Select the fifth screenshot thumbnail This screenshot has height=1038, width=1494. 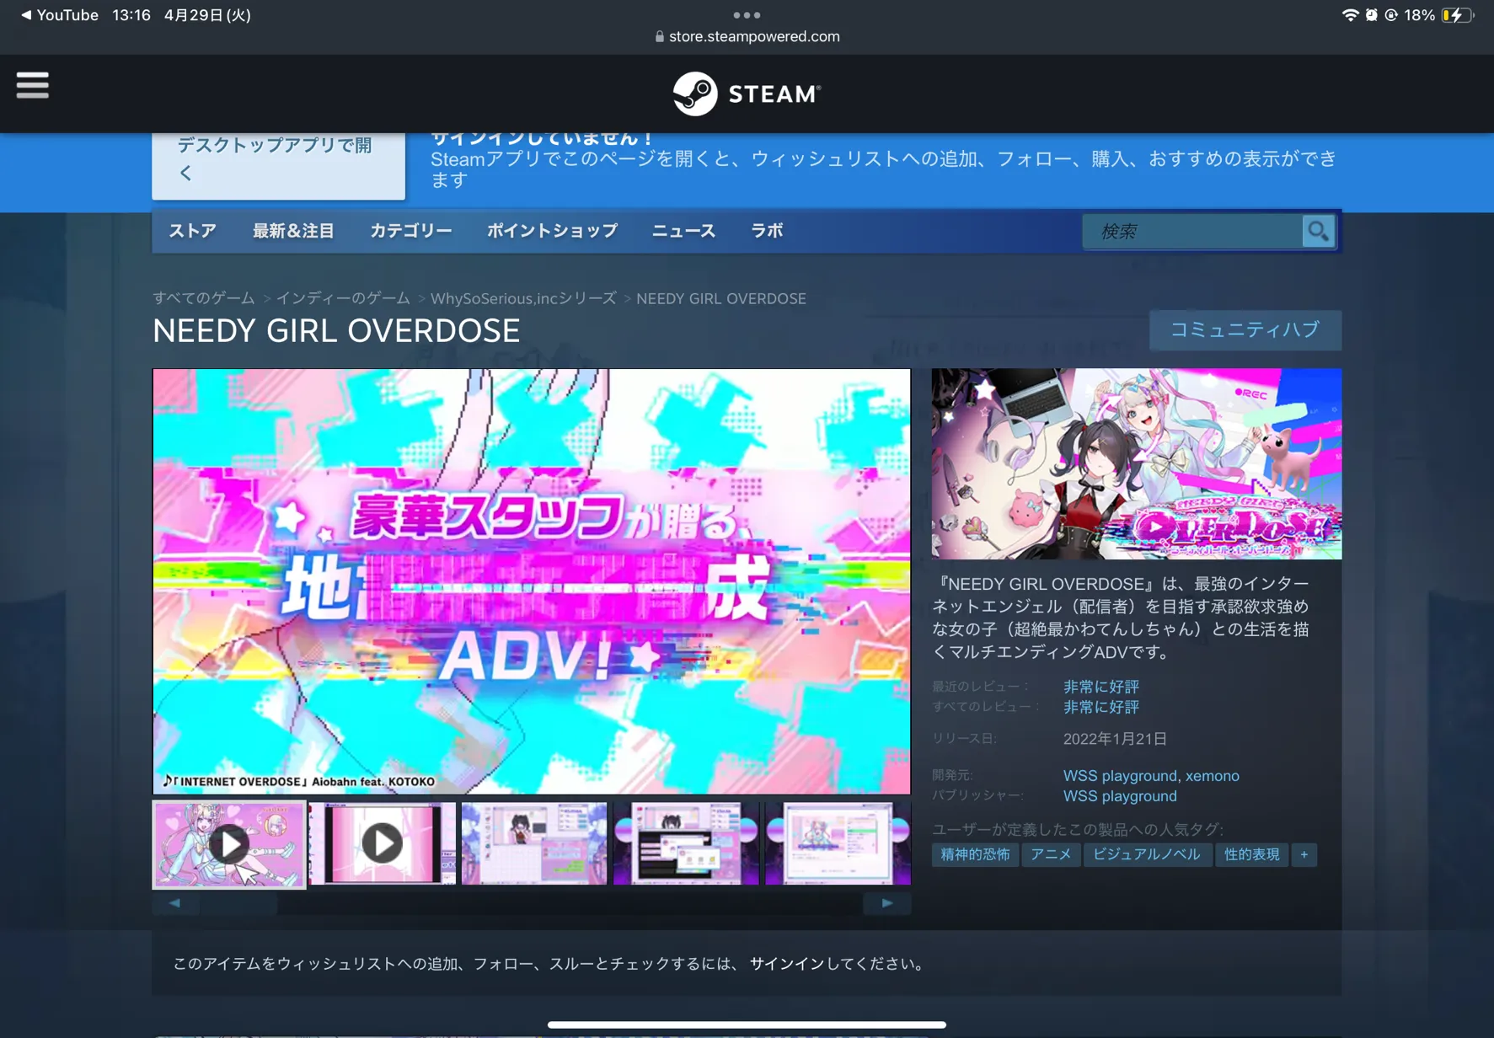(838, 843)
